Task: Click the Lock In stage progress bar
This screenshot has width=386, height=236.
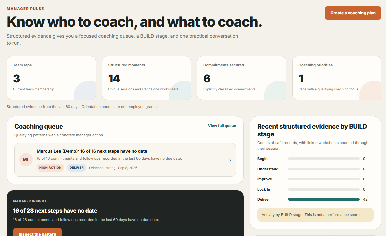Action: point(324,189)
